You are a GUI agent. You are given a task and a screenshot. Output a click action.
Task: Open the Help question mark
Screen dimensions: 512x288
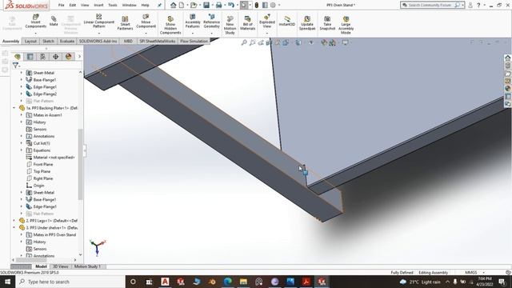[x=478, y=5]
